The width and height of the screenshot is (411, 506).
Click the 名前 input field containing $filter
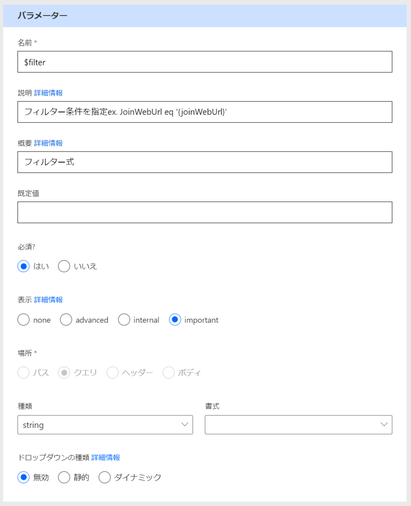(205, 62)
